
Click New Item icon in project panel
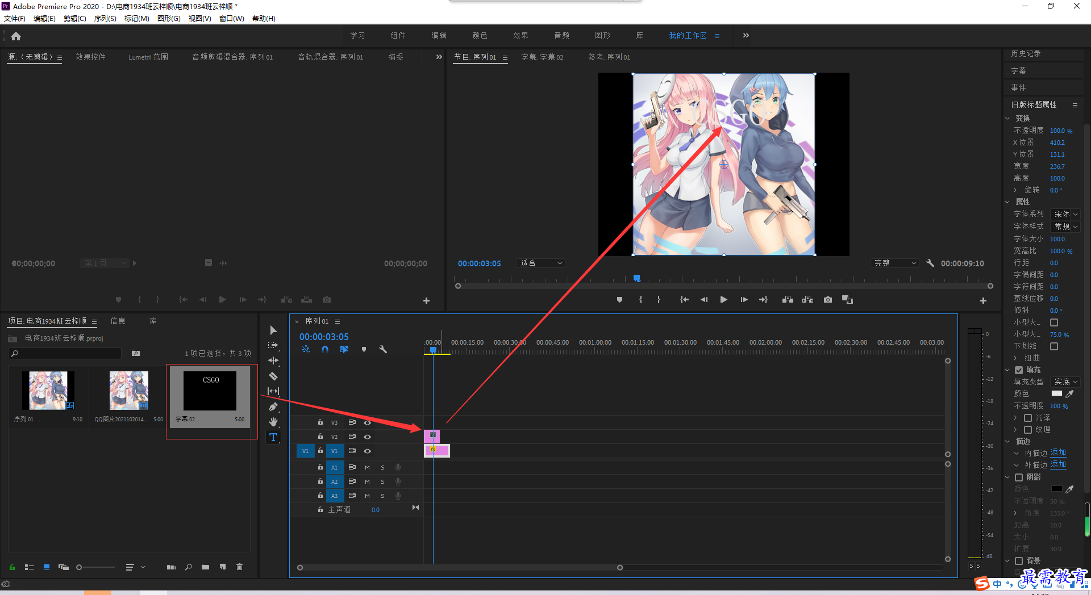click(223, 567)
